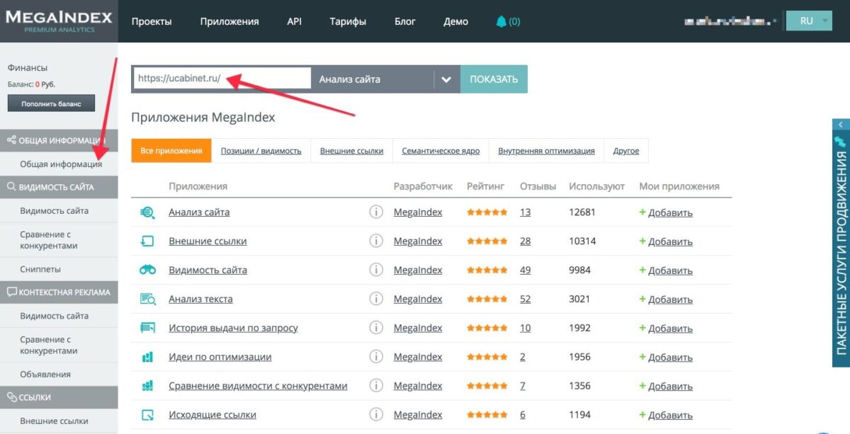Add Исходящие ссылки to my apps
Screen dimensions: 850x434
[x=666, y=416]
